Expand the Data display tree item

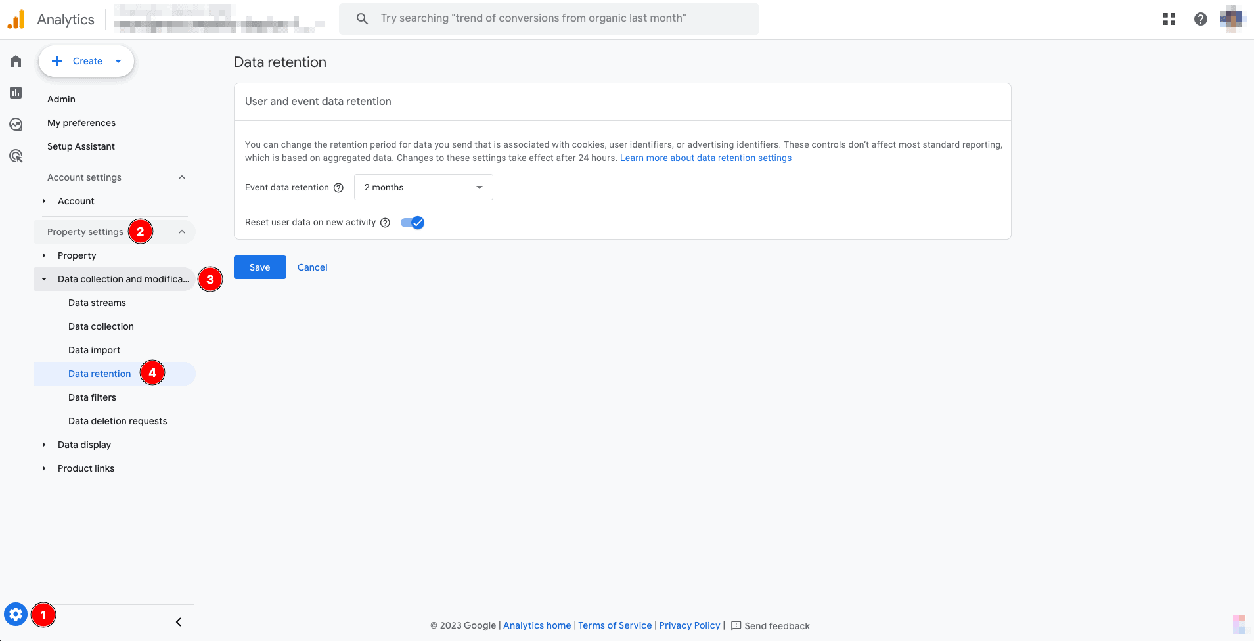pyautogui.click(x=44, y=445)
